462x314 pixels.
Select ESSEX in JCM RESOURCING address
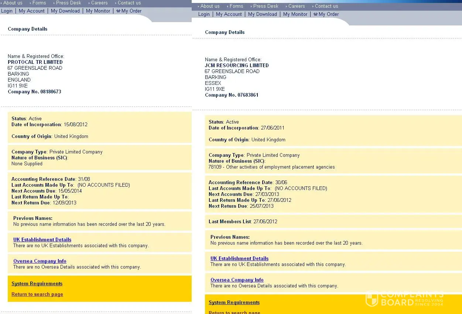pyautogui.click(x=213, y=83)
